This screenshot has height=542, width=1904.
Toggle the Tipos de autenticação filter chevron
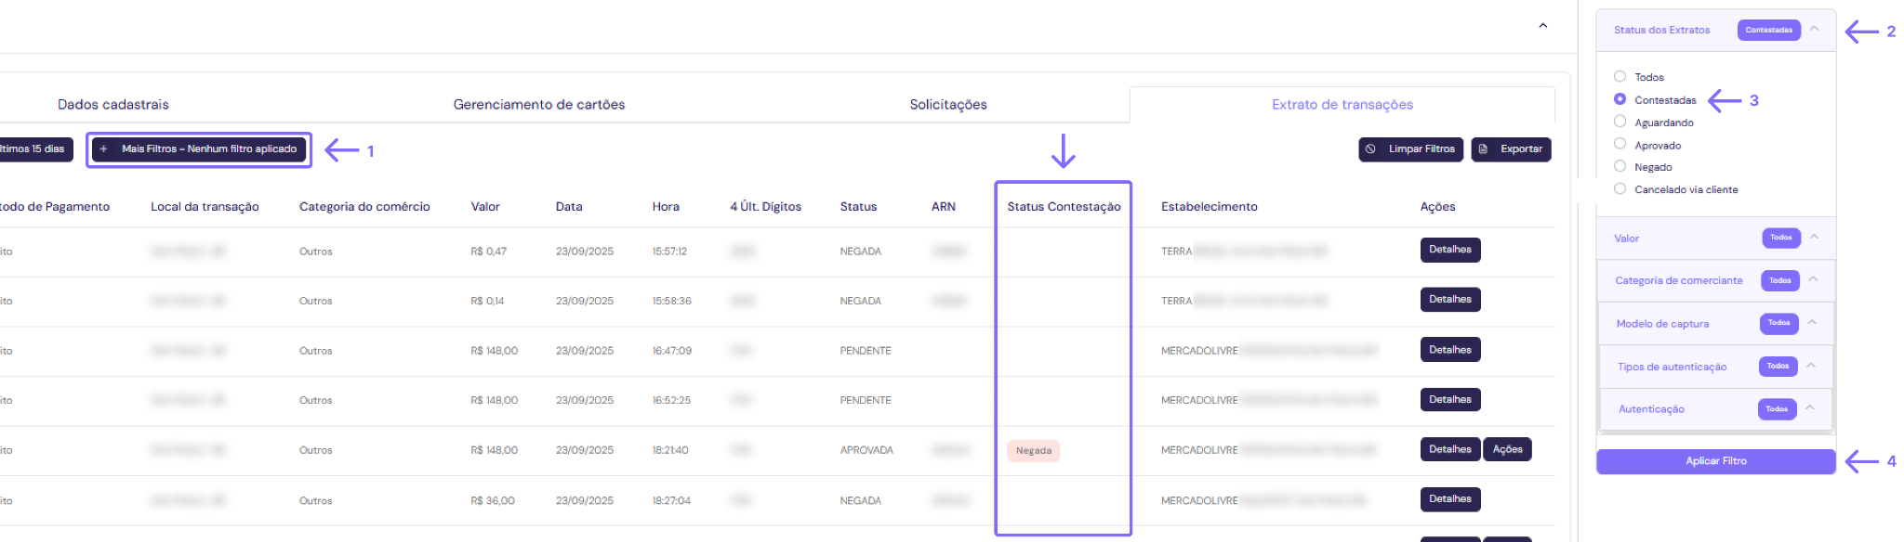click(1811, 366)
